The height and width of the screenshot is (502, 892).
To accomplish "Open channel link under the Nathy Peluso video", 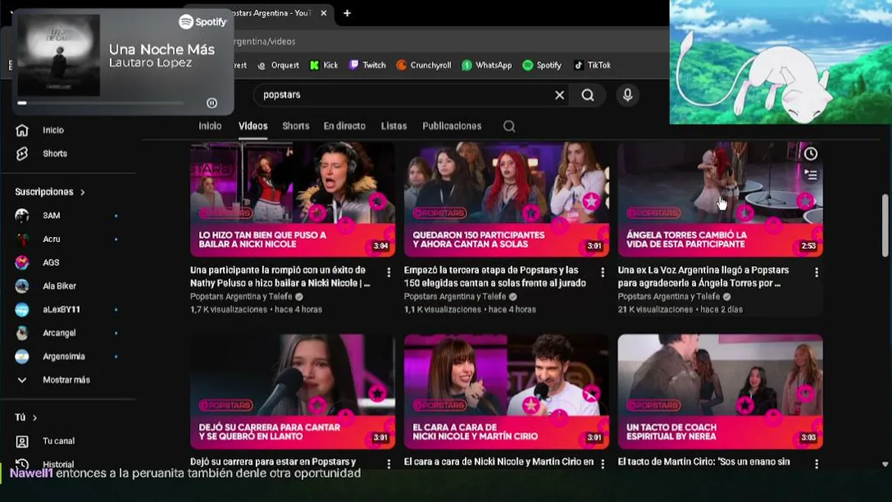I will 241,297.
